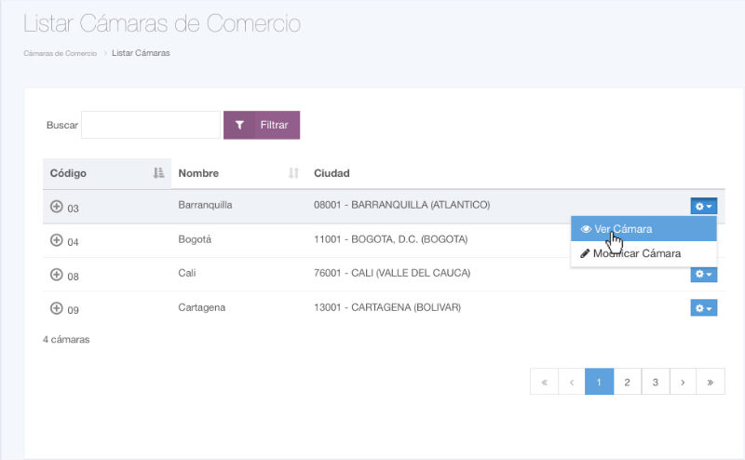Screen dimensions: 745x460
Task: Jump to last page double-arrow icon
Action: coord(711,382)
